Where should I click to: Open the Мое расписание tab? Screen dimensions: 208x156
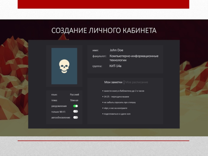point(136,82)
